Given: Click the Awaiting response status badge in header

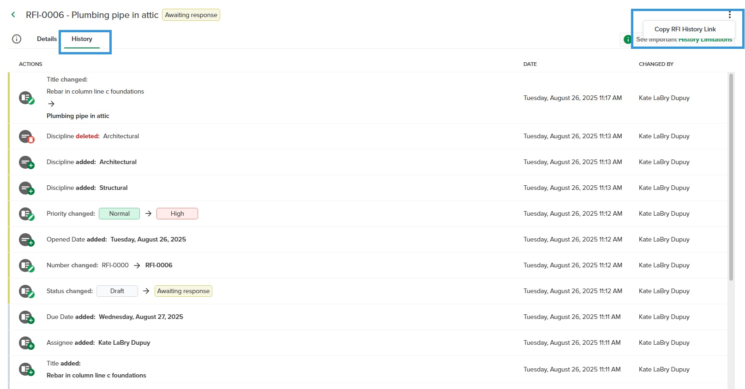Looking at the screenshot, I should tap(191, 15).
